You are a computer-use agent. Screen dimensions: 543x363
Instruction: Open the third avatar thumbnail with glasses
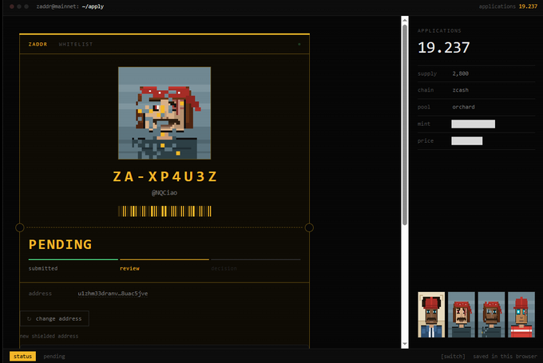tap(491, 314)
